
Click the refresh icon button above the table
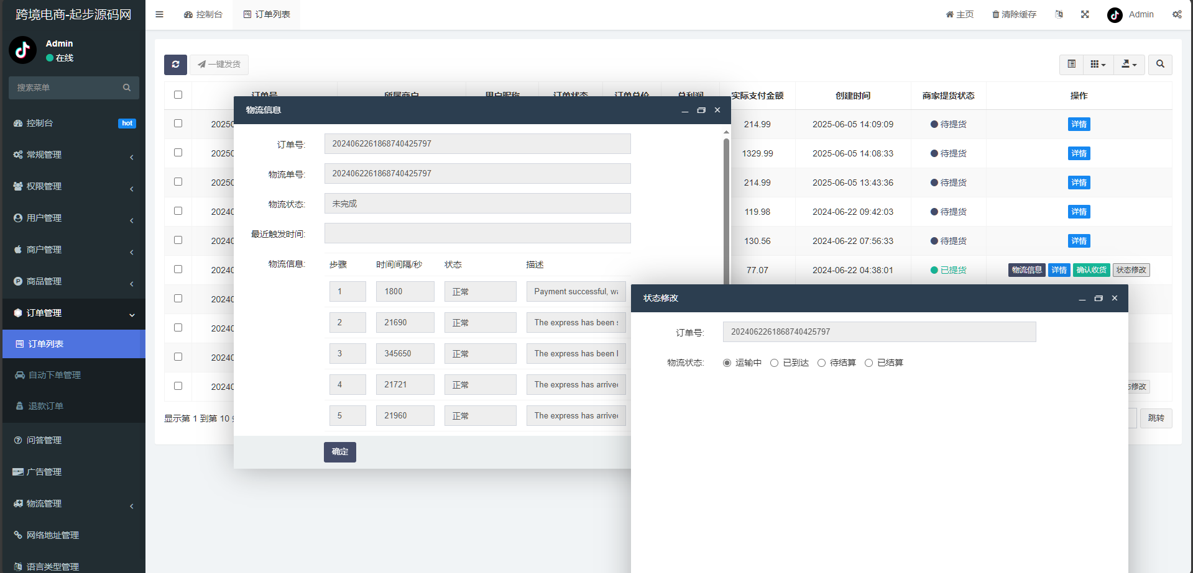175,65
